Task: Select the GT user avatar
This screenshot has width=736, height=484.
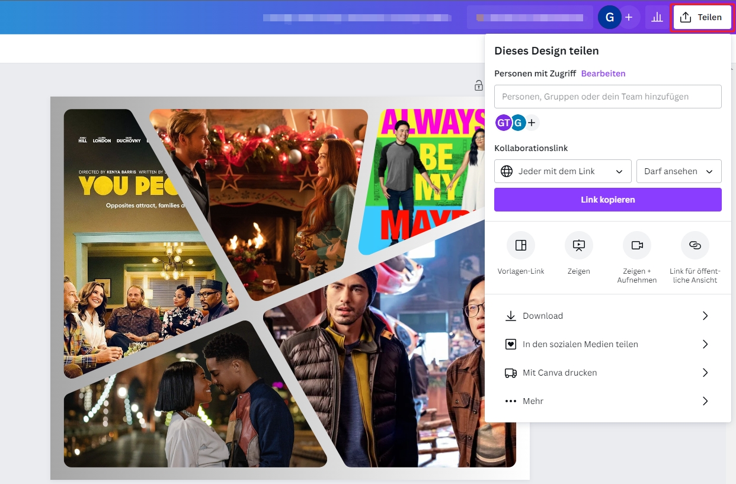Action: click(x=503, y=123)
